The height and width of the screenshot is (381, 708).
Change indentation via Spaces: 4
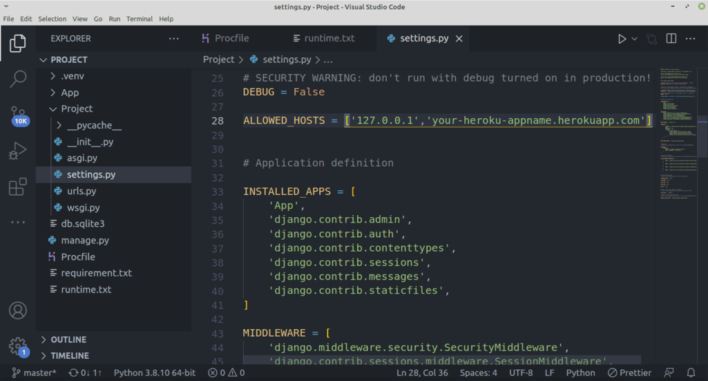pos(478,373)
